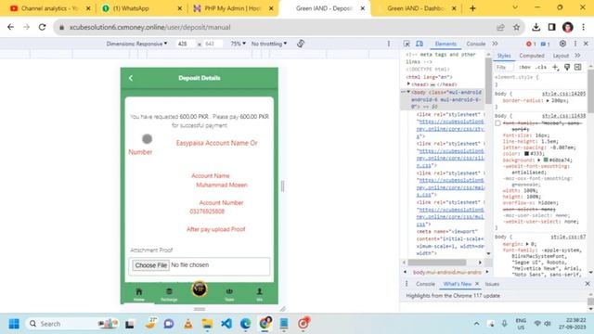
Task: Click the Styles filter input
Action: [x=505, y=67]
